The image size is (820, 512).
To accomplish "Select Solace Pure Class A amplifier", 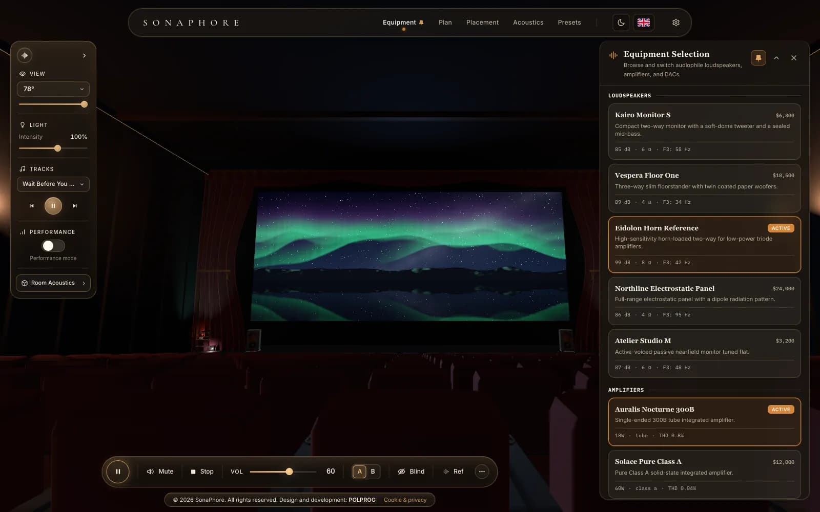I will (x=704, y=474).
